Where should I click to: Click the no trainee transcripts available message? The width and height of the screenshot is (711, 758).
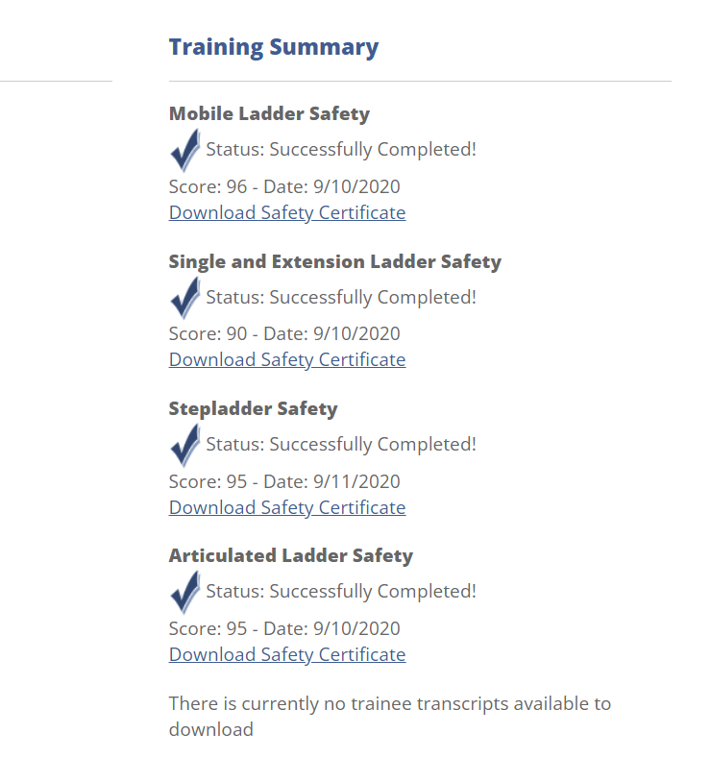[x=389, y=716]
